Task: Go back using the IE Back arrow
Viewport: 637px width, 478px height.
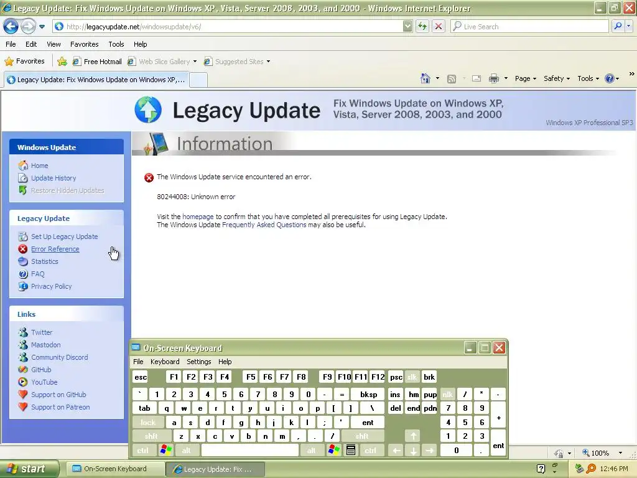Action: pyautogui.click(x=11, y=26)
